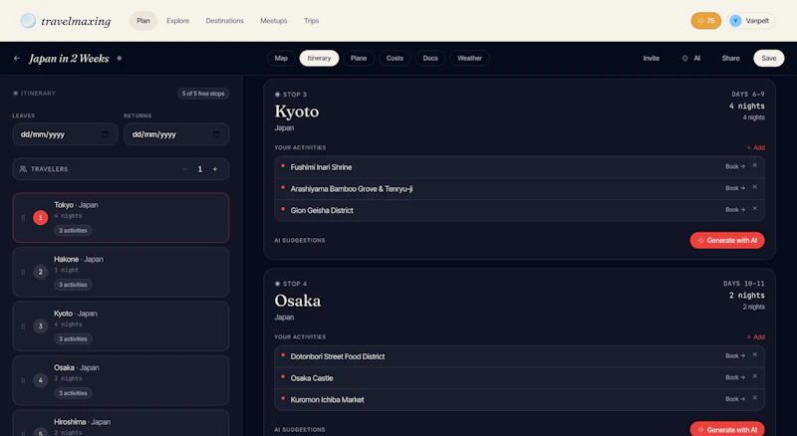Book Arashiyama Bamboo Grove & Tenryu-ji
Viewport: 797px width, 436px height.
click(735, 188)
